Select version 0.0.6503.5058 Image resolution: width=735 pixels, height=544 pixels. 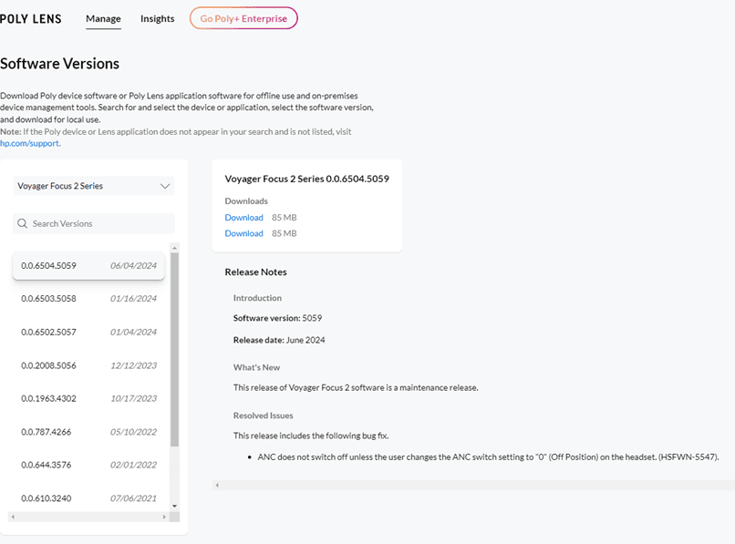pyautogui.click(x=88, y=299)
